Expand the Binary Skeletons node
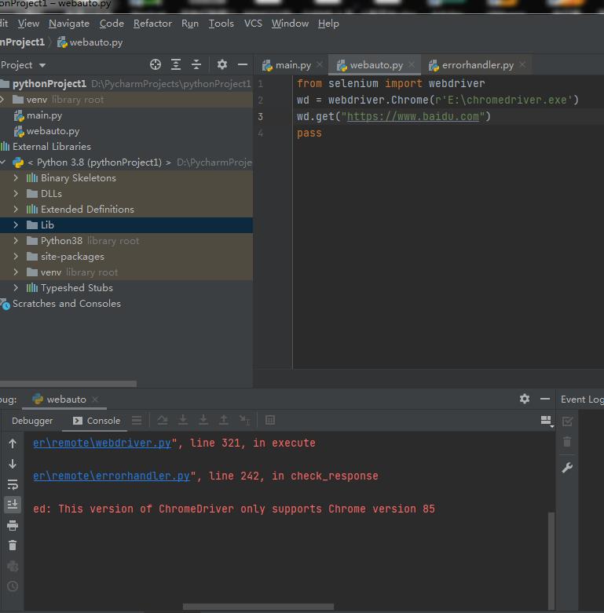The height and width of the screenshot is (613, 604). coord(16,178)
